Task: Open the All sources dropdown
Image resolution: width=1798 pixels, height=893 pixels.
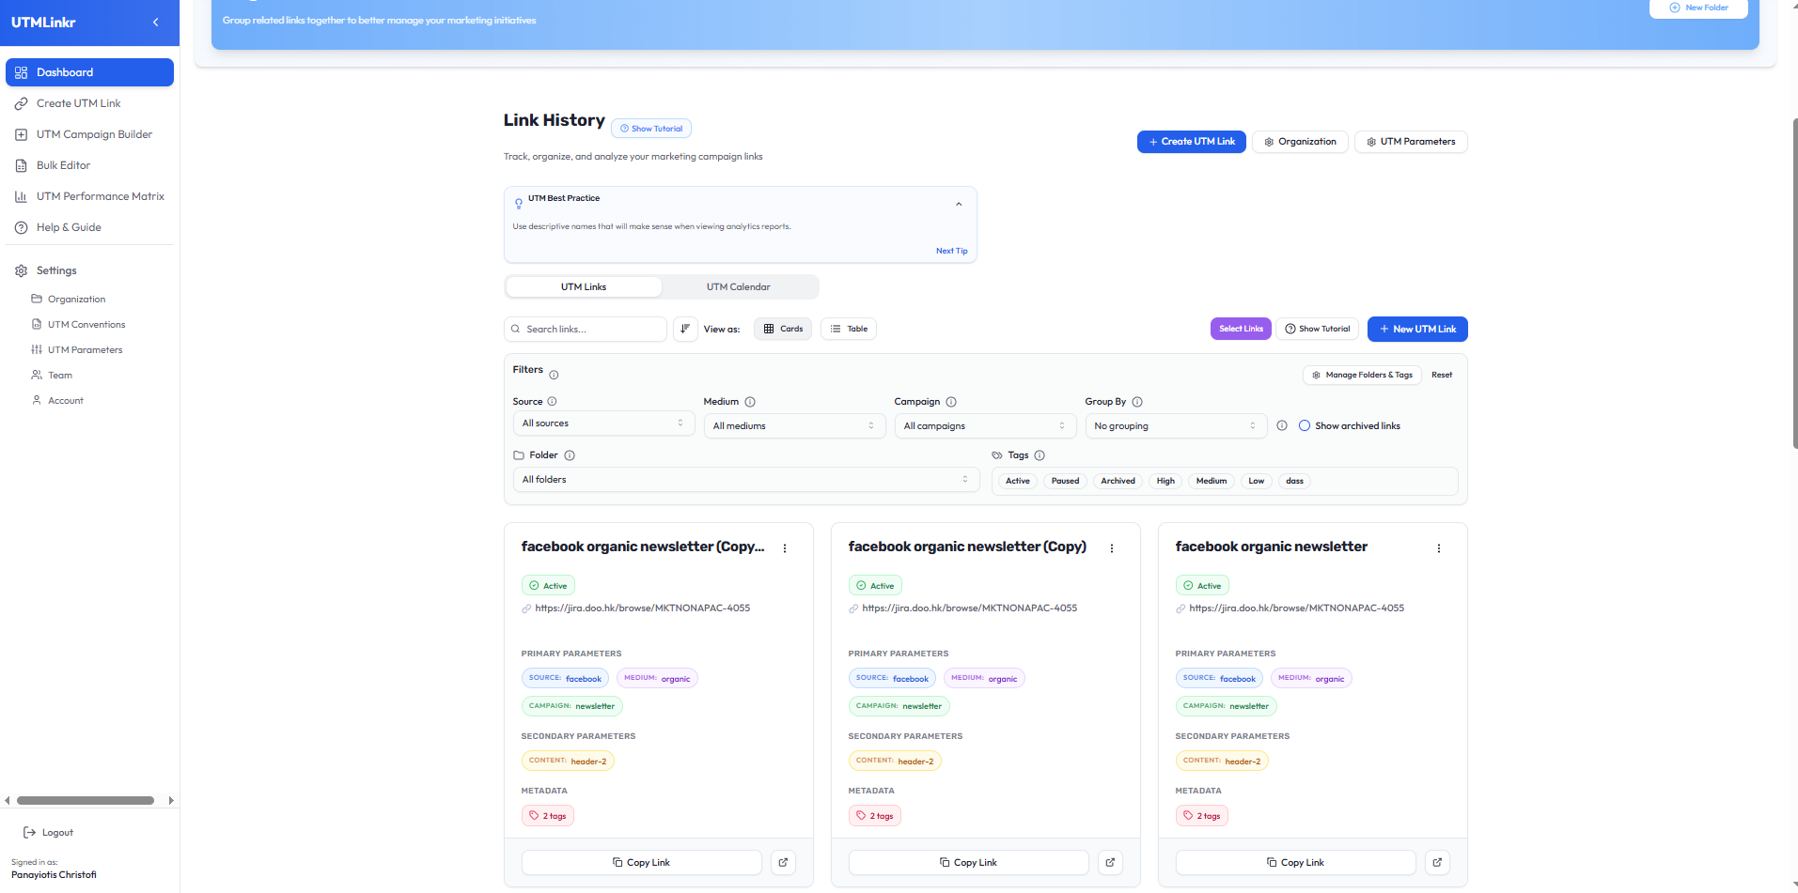Action: tap(602, 423)
